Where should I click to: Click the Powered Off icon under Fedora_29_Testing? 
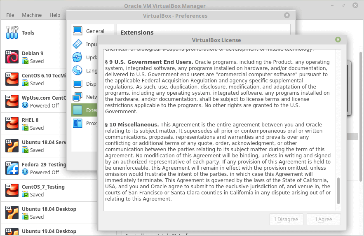[25, 172]
